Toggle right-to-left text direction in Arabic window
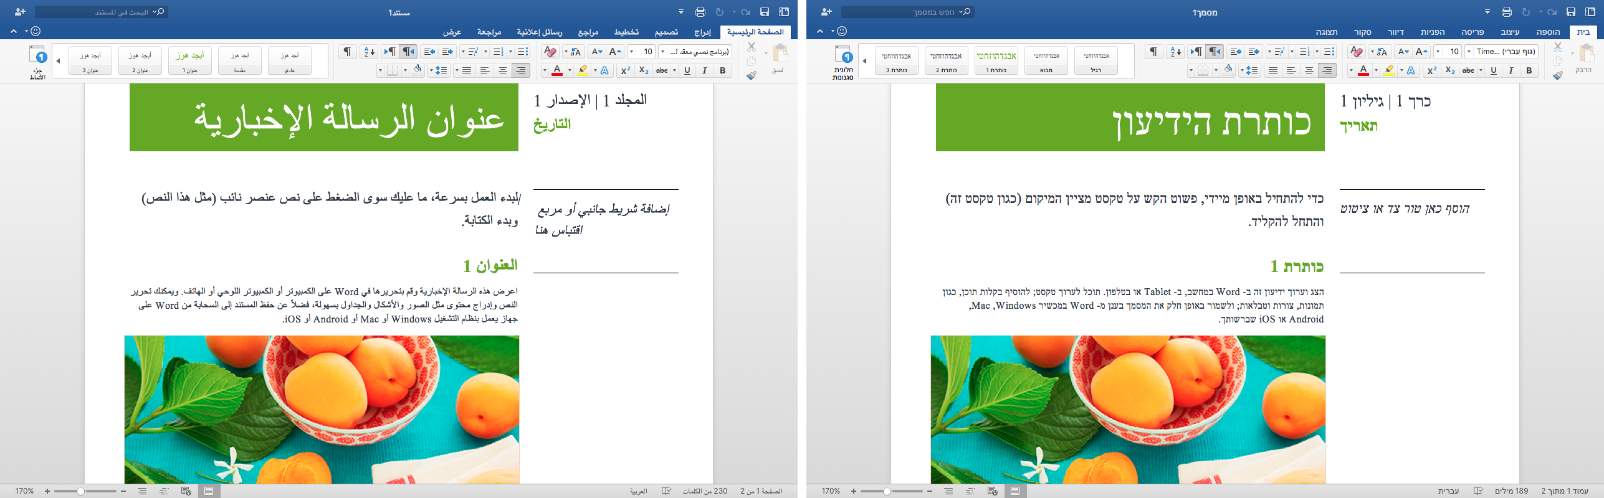Viewport: 1604px width, 498px height. [x=408, y=52]
